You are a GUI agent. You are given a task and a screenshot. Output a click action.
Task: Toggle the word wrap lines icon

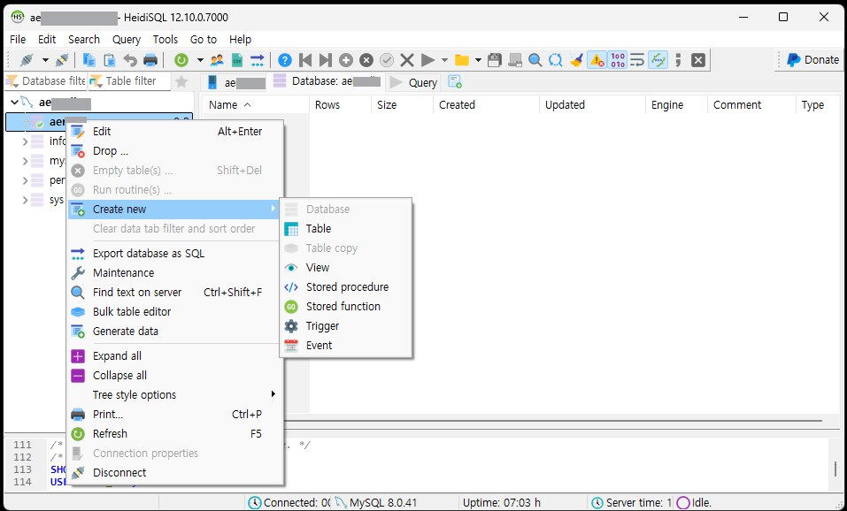[637, 60]
